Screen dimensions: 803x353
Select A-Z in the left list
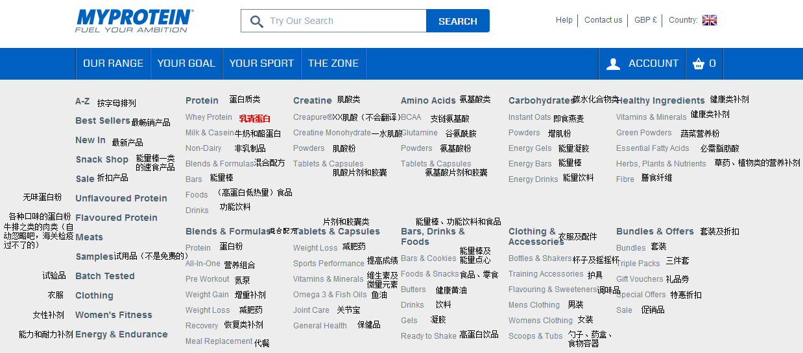[x=82, y=101]
